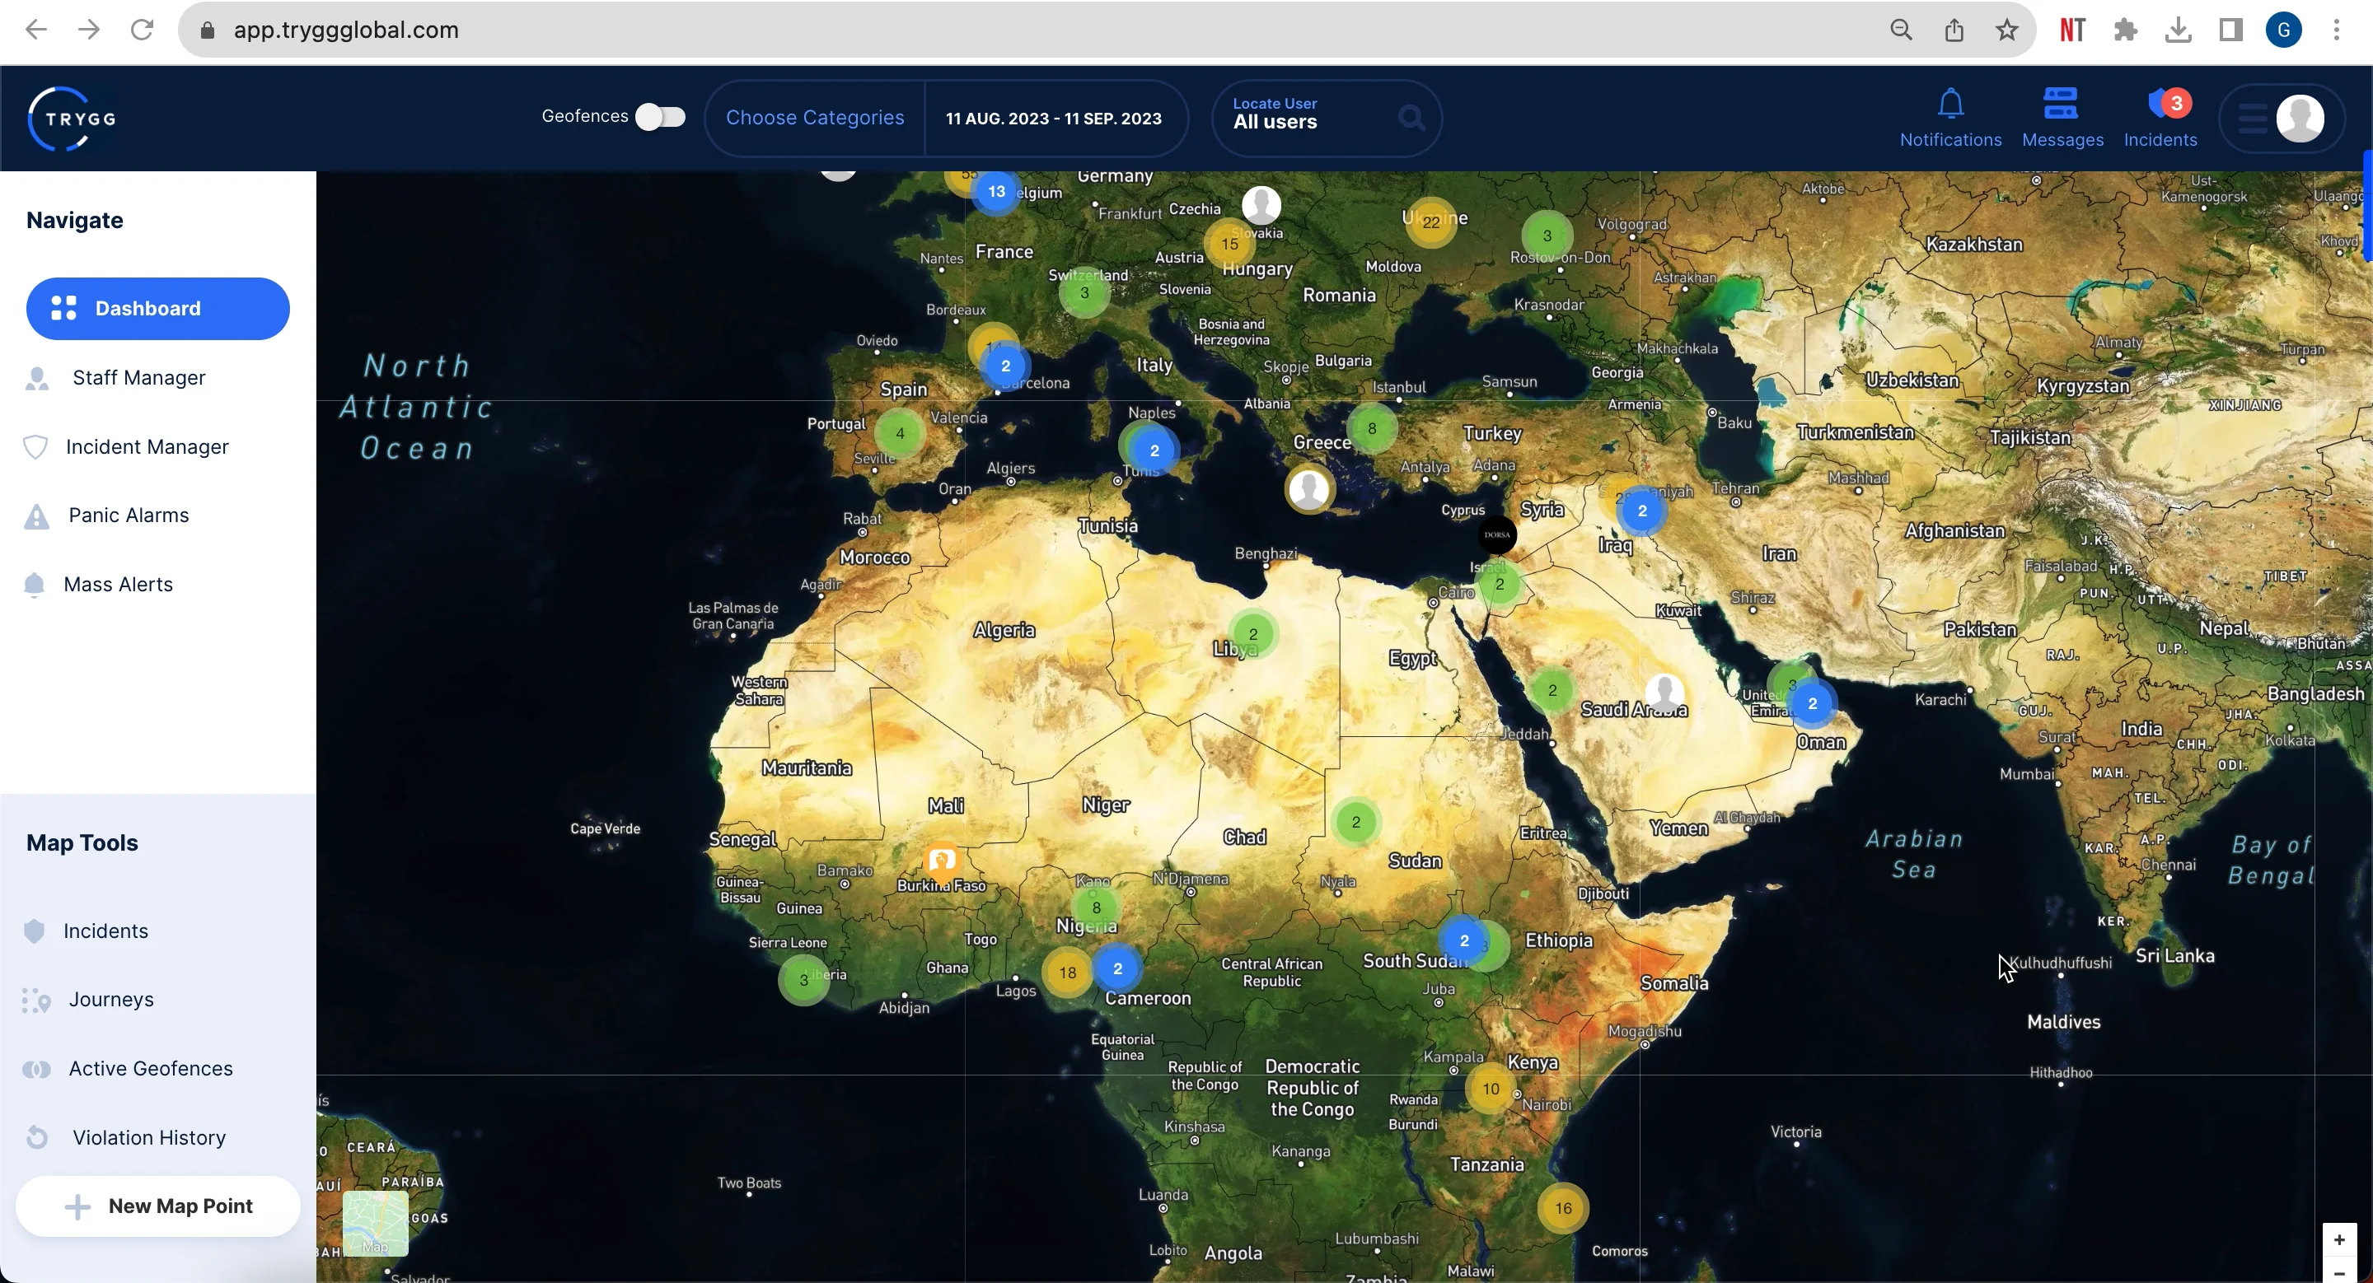Open Panic Alarms section
This screenshot has width=2373, height=1283.
click(128, 516)
